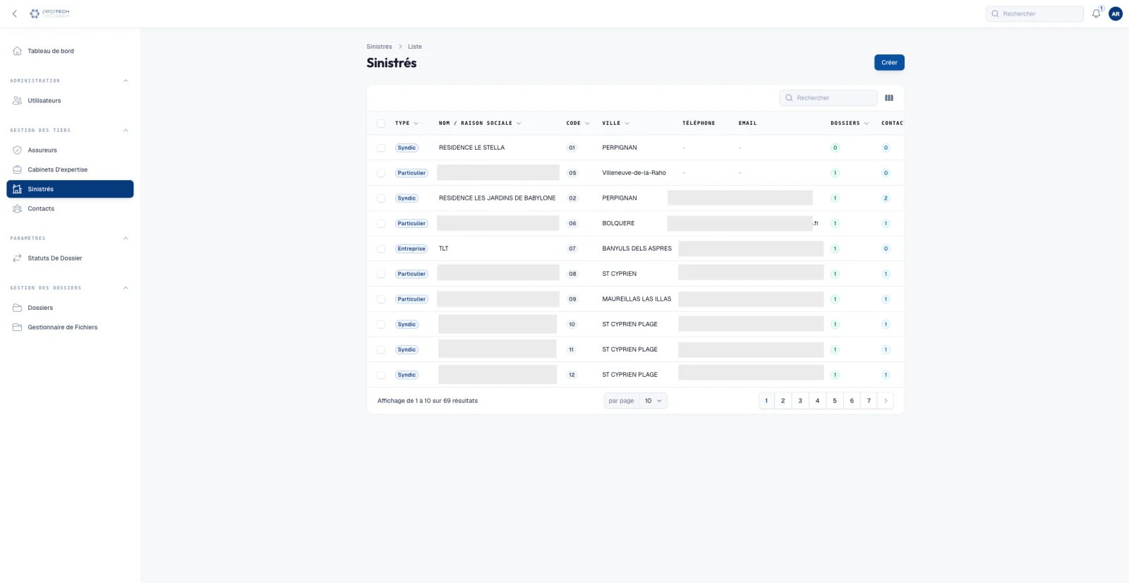The height and width of the screenshot is (583, 1129).
Task: Click the BANYULS DELS ASPRES city cell
Action: [x=636, y=248]
